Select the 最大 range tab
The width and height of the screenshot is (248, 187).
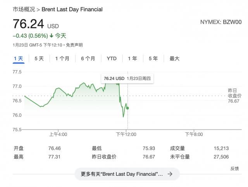(x=174, y=59)
